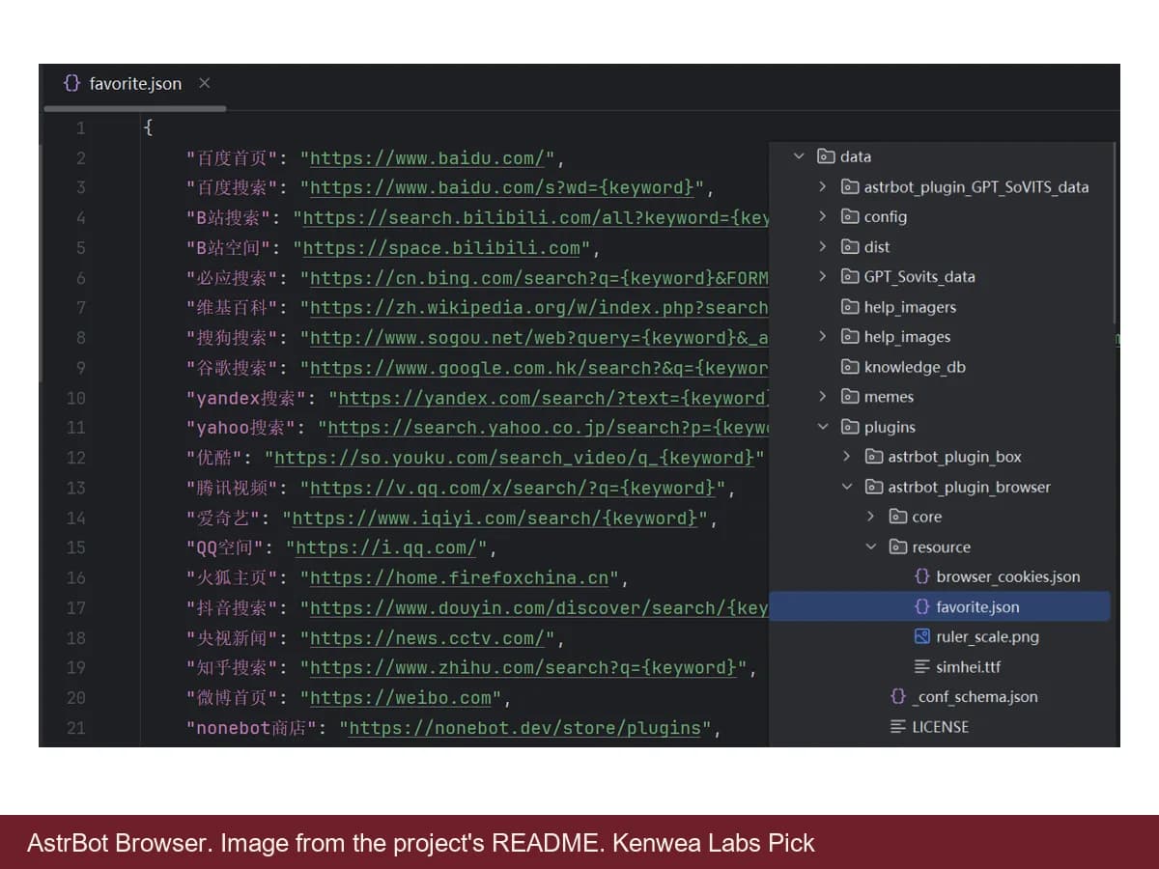The image size is (1159, 869).
Task: Click the "nonebot商店" key text
Action: tap(253, 728)
